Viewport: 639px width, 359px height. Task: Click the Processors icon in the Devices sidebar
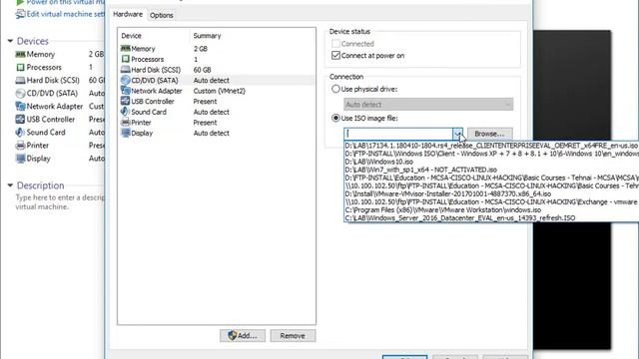[20, 67]
